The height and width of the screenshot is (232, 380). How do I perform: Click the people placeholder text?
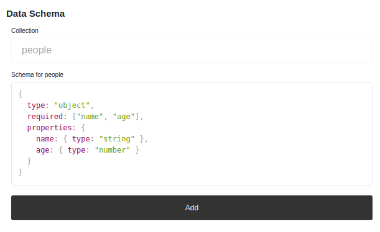pyautogui.click(x=37, y=50)
